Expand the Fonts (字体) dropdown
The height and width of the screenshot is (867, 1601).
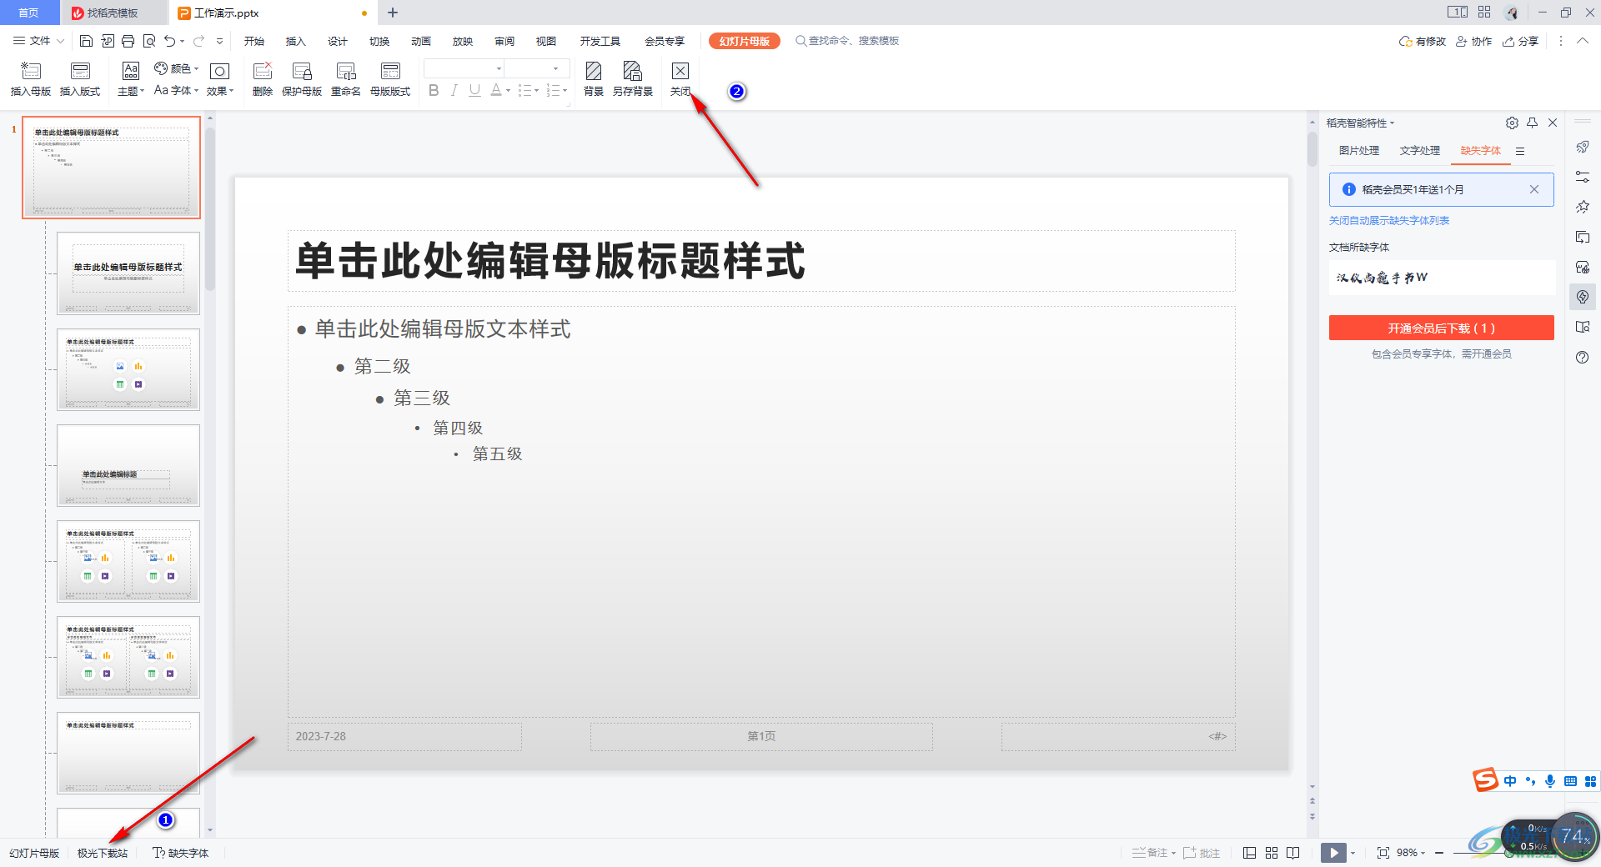[177, 90]
